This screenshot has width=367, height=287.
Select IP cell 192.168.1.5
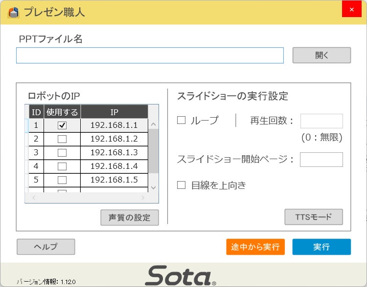click(x=114, y=180)
